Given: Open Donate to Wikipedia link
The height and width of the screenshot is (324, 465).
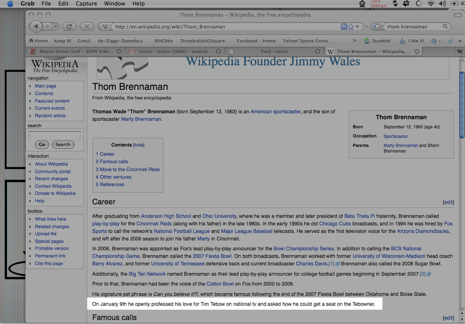Looking at the screenshot, I should pos(55,193).
